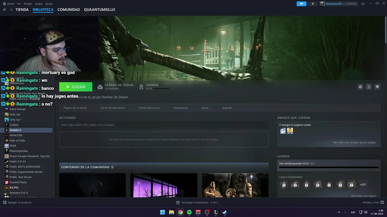The height and width of the screenshot is (217, 387).
Task: Show game info with the i icon
Action: (369, 87)
